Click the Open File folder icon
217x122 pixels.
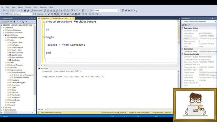pyautogui.click(x=22, y=11)
